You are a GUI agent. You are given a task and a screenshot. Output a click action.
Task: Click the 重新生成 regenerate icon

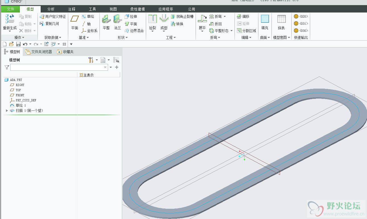point(10,19)
